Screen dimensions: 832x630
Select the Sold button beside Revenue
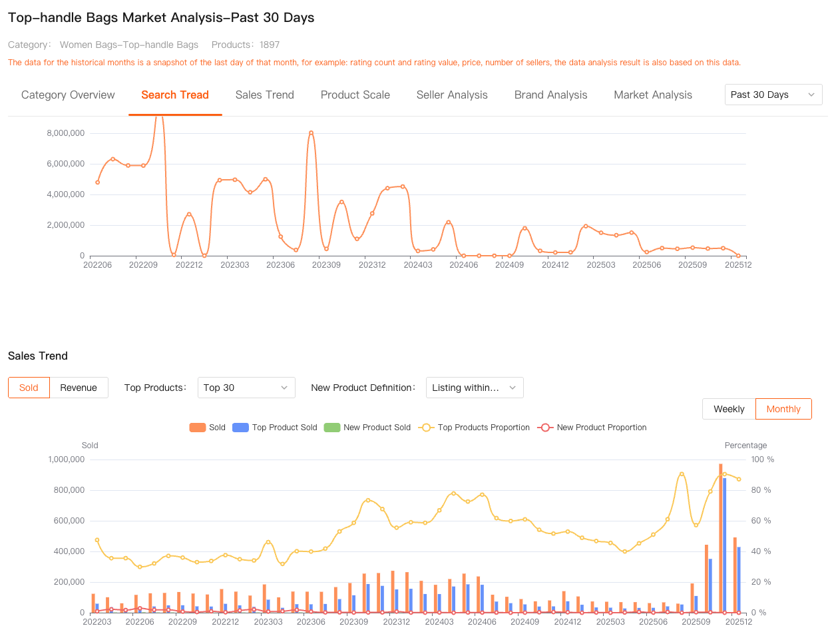(29, 388)
